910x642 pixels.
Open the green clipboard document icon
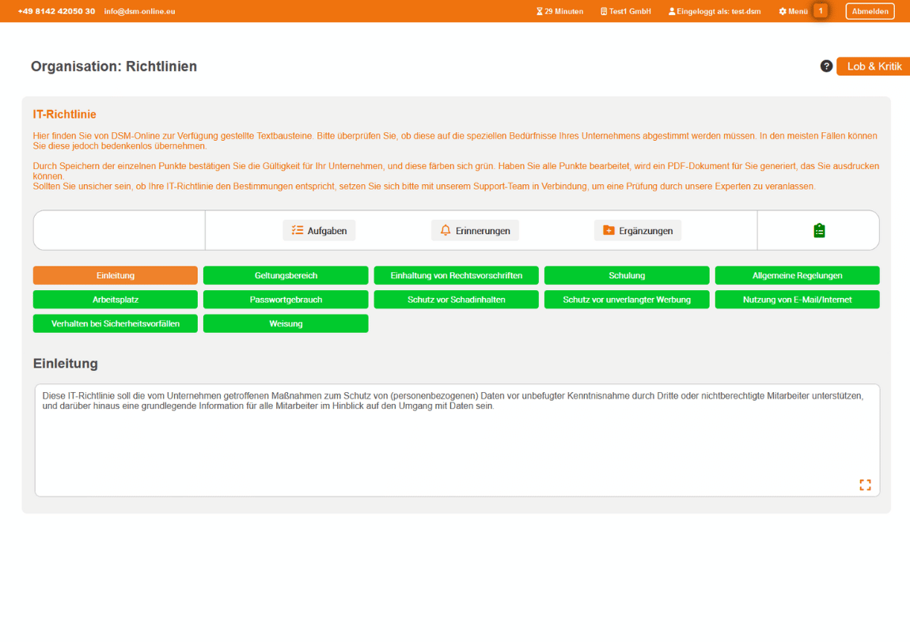(x=819, y=230)
